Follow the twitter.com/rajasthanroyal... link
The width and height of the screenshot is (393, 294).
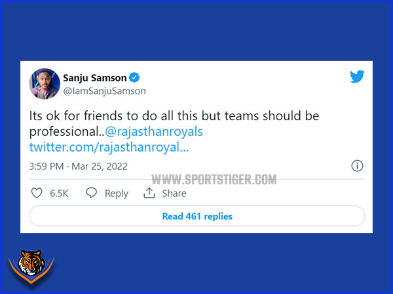pyautogui.click(x=109, y=147)
